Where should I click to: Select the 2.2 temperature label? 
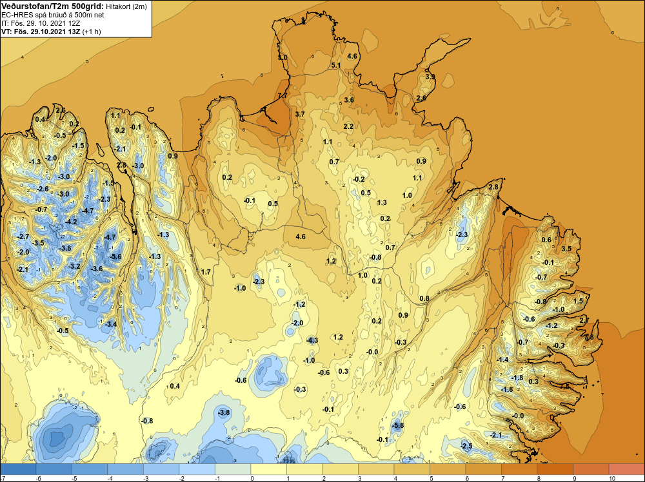pos(348,126)
